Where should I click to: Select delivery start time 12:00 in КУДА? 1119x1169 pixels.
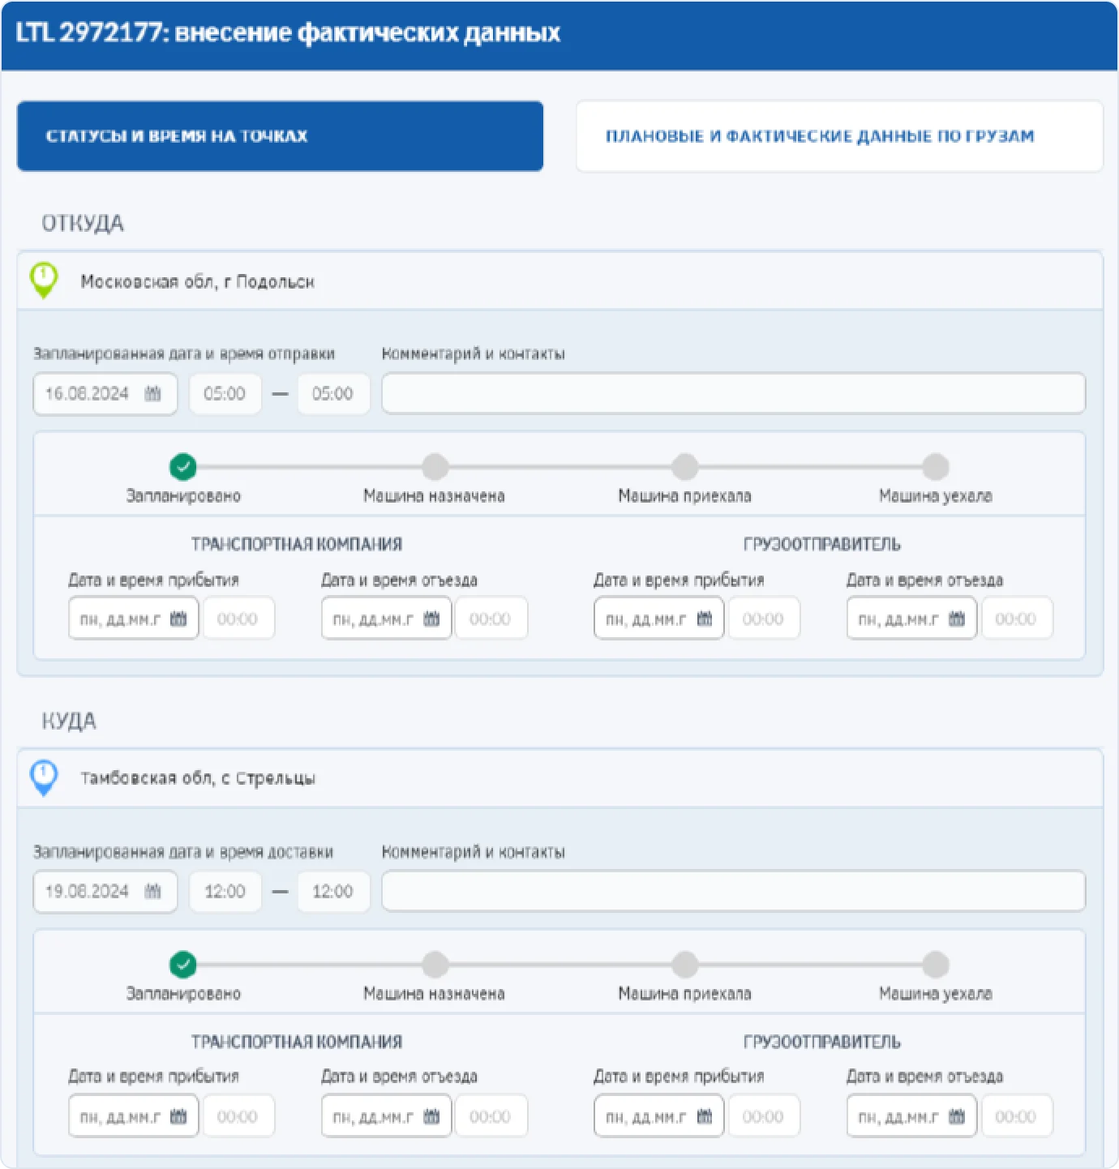[x=225, y=892]
